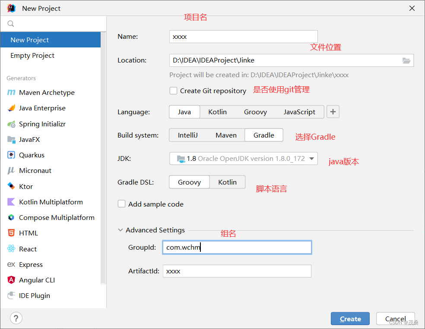This screenshot has width=425, height=329.
Task: Click the HTML5 icon
Action: (11, 233)
